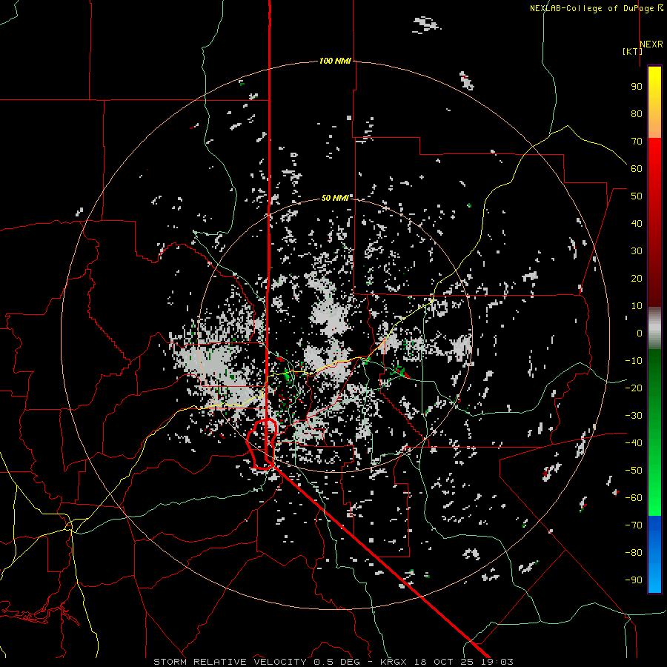This screenshot has height=667, width=667.
Task: Select the -90 value on velocity scale
Action: 634,580
